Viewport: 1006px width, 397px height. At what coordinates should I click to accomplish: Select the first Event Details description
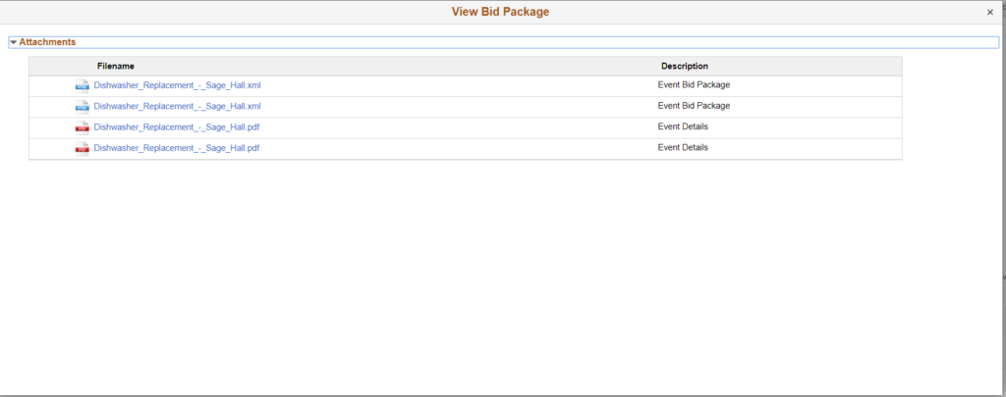click(683, 126)
